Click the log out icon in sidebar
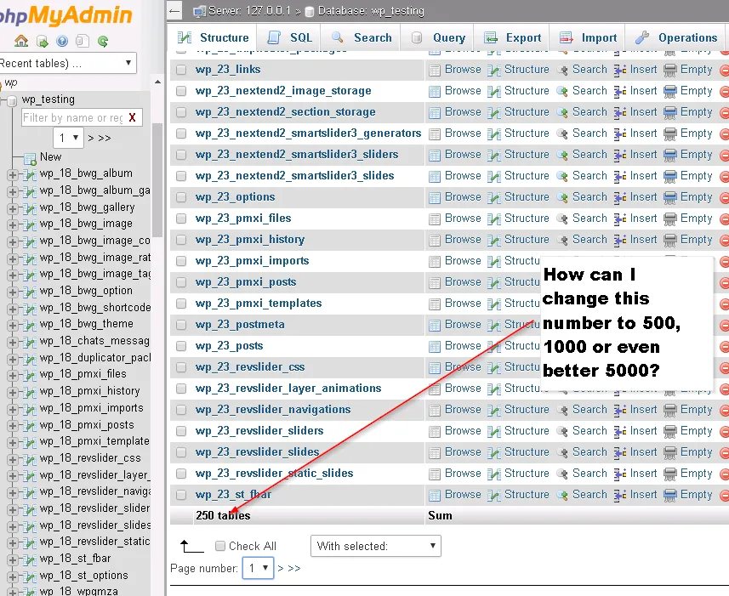The image size is (729, 596). coord(42,42)
